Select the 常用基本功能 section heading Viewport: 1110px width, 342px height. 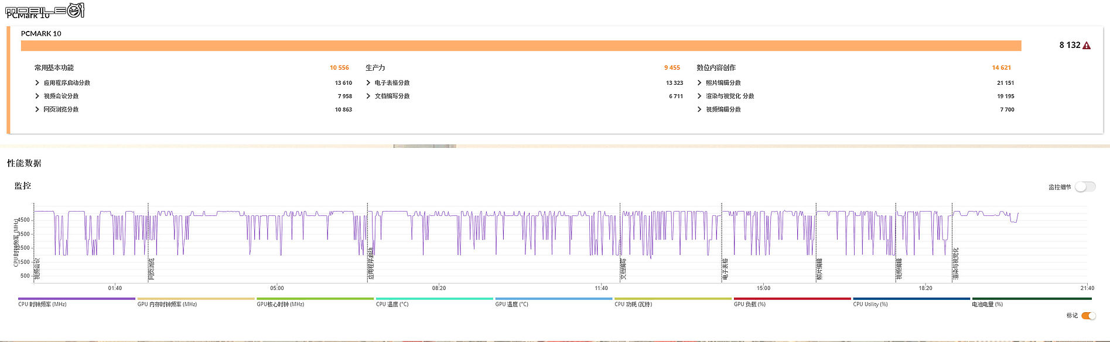point(54,68)
